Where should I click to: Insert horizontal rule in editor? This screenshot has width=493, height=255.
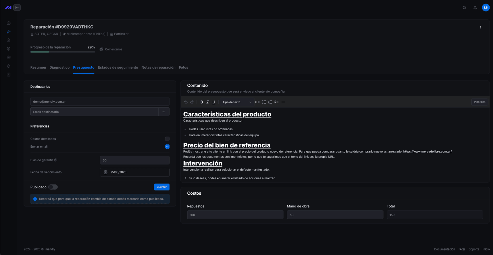(283, 102)
